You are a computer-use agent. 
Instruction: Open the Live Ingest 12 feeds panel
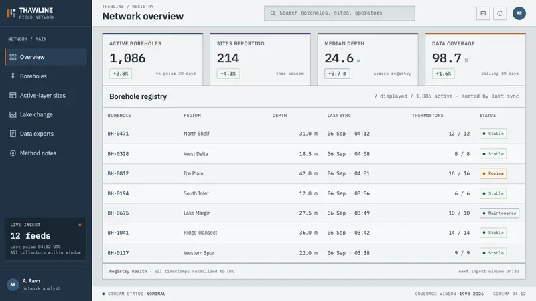pos(46,239)
